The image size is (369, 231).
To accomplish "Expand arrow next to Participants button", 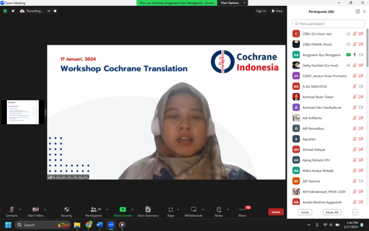I will [107, 209].
